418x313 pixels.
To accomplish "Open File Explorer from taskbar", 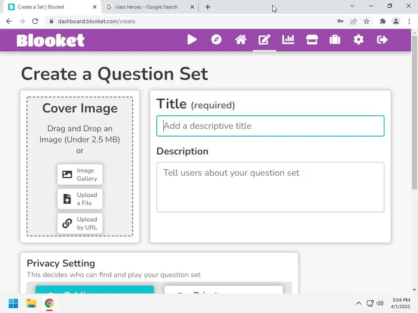I will click(31, 303).
